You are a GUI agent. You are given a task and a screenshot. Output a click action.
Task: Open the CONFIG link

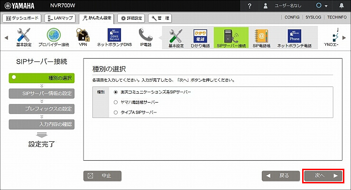pyautogui.click(x=292, y=17)
